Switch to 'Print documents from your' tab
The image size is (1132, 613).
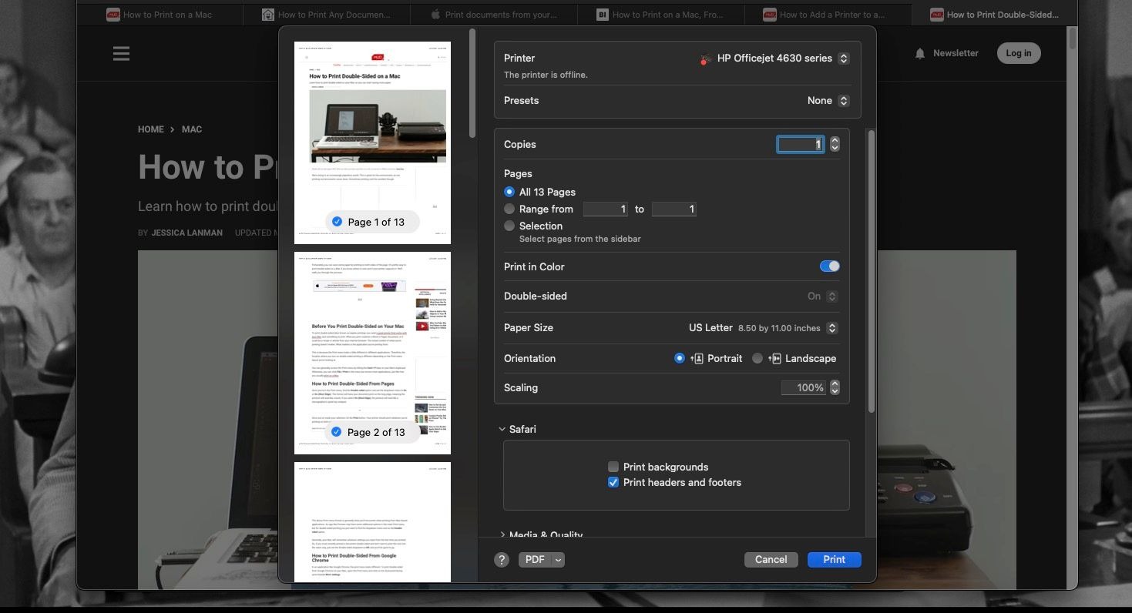coord(493,14)
